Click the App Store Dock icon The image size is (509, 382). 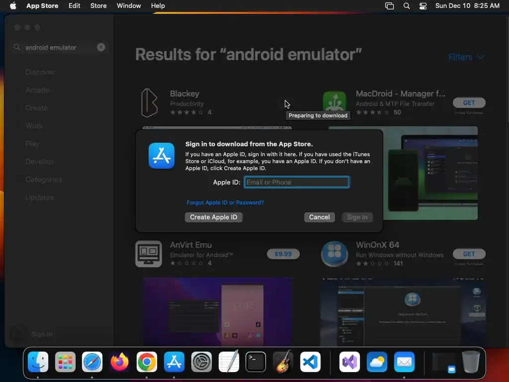(174, 362)
